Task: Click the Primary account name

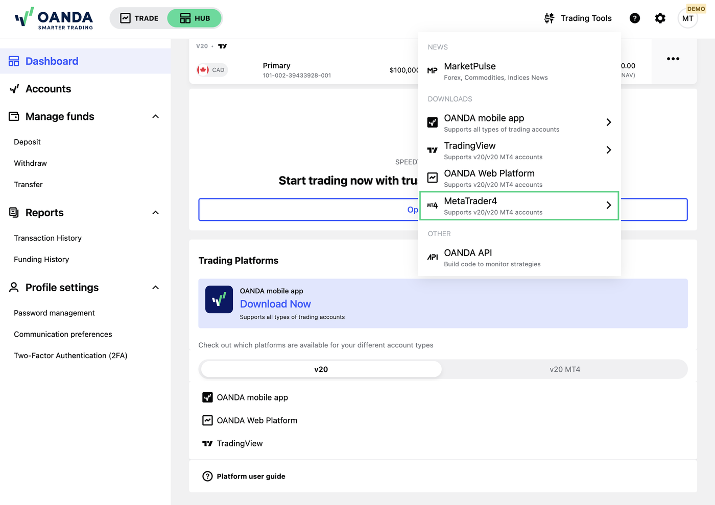Action: (x=276, y=66)
